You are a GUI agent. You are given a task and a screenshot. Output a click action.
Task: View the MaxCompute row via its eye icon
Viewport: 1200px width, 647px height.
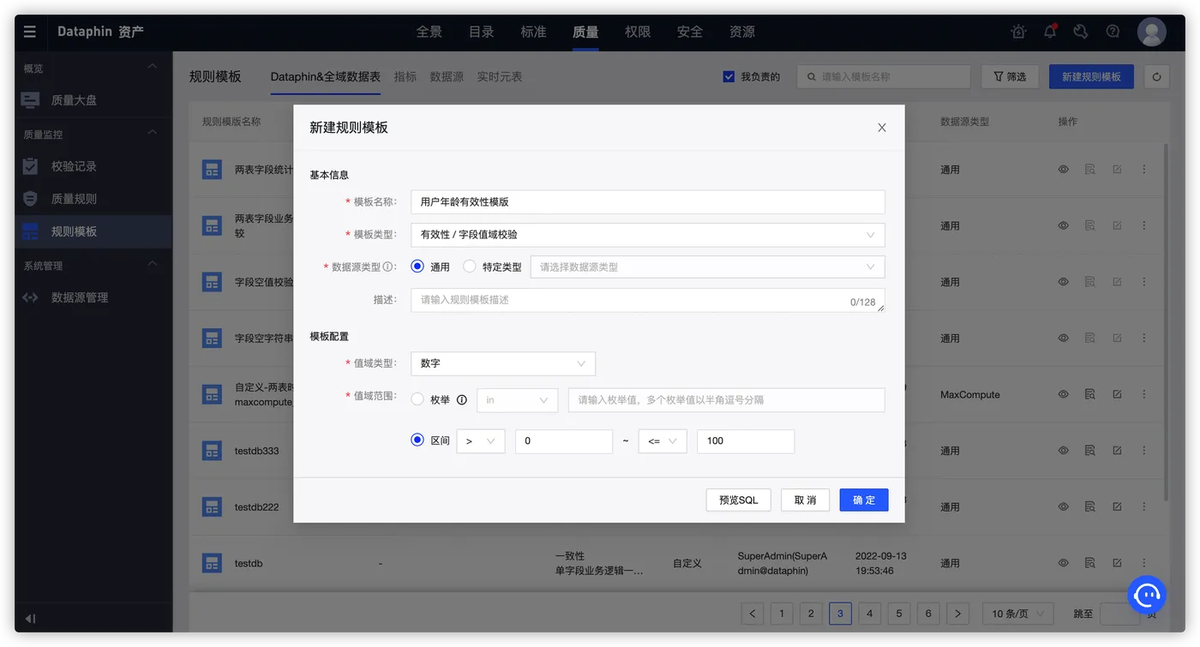click(1063, 395)
